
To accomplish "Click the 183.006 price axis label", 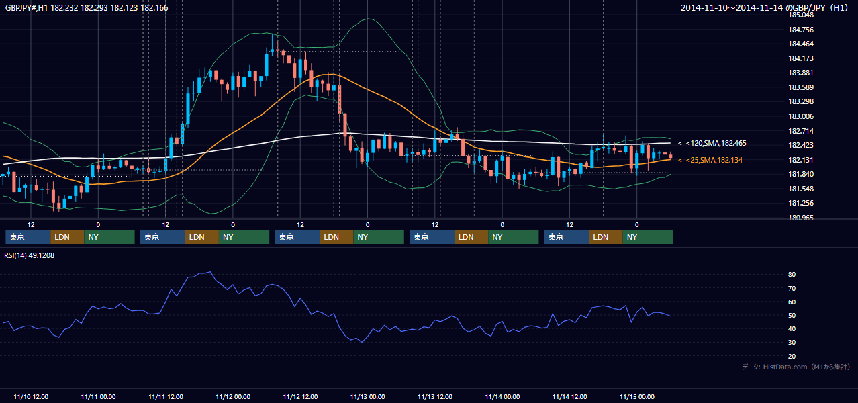I will (x=801, y=116).
